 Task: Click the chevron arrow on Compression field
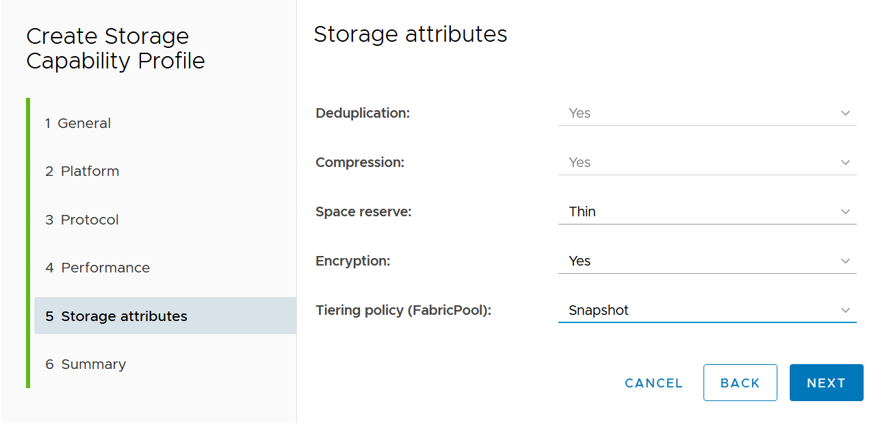[845, 163]
